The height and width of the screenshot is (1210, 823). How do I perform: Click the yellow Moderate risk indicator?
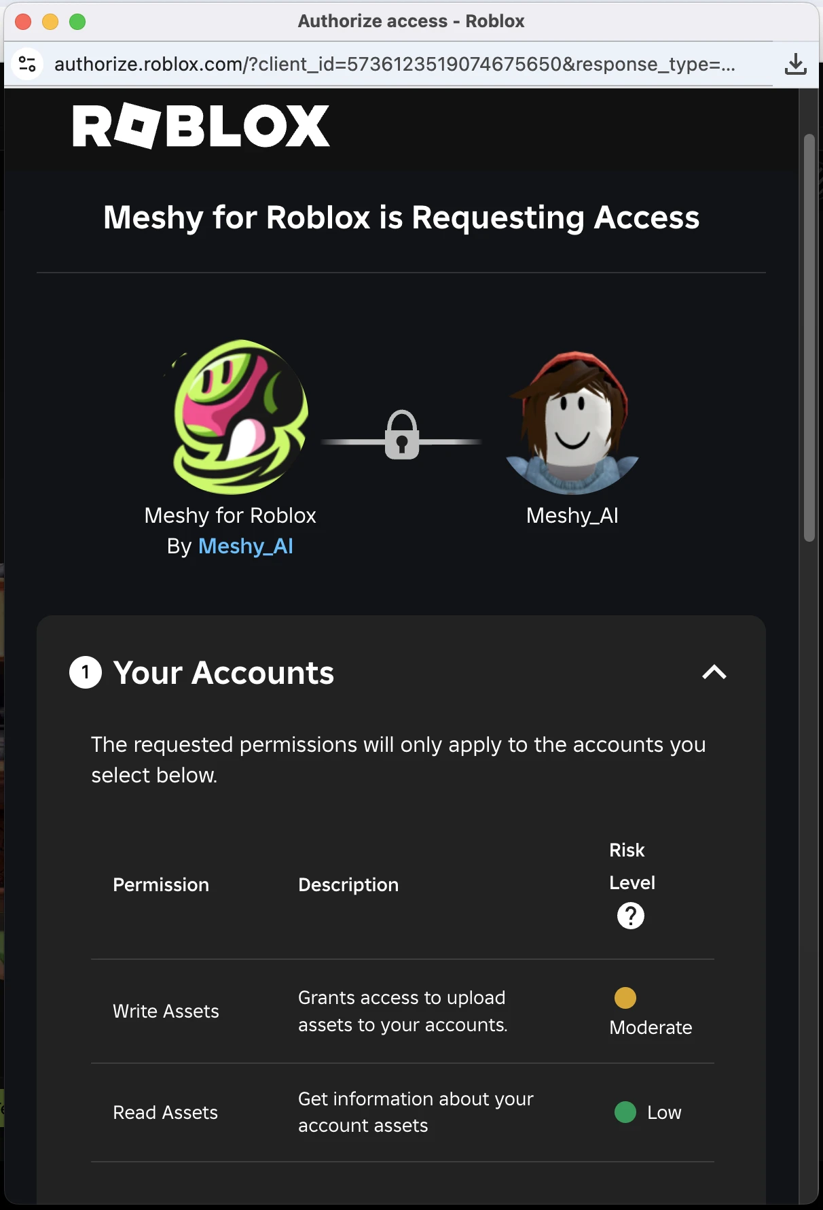pos(625,998)
